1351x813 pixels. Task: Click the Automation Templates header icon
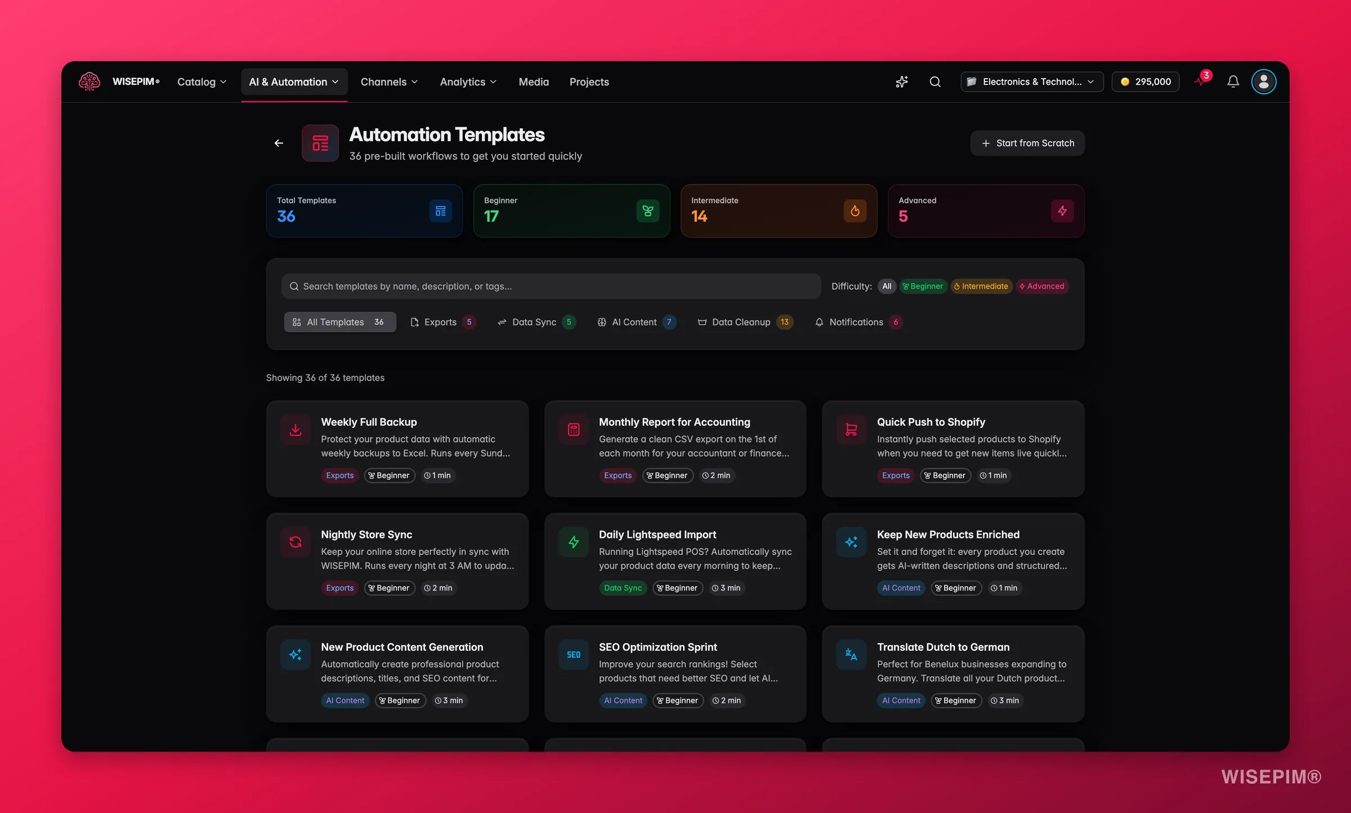point(320,143)
